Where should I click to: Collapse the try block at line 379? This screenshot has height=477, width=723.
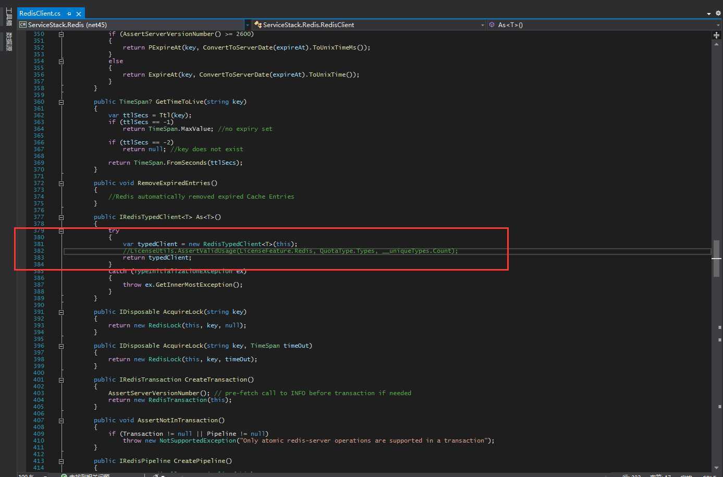(61, 231)
